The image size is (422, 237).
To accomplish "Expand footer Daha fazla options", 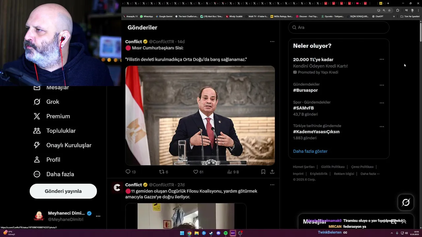I will click(x=370, y=174).
